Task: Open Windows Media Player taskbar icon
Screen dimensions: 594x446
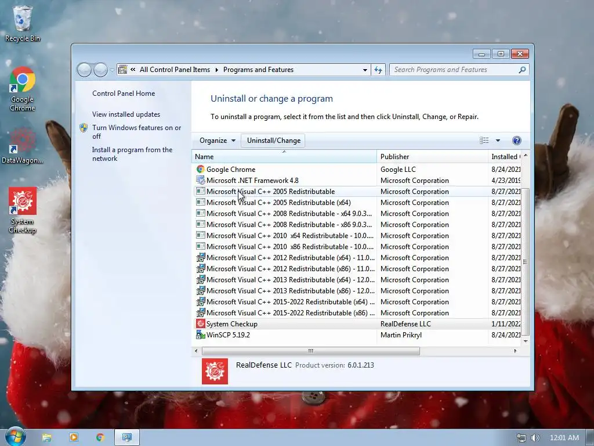Action: 74,437
